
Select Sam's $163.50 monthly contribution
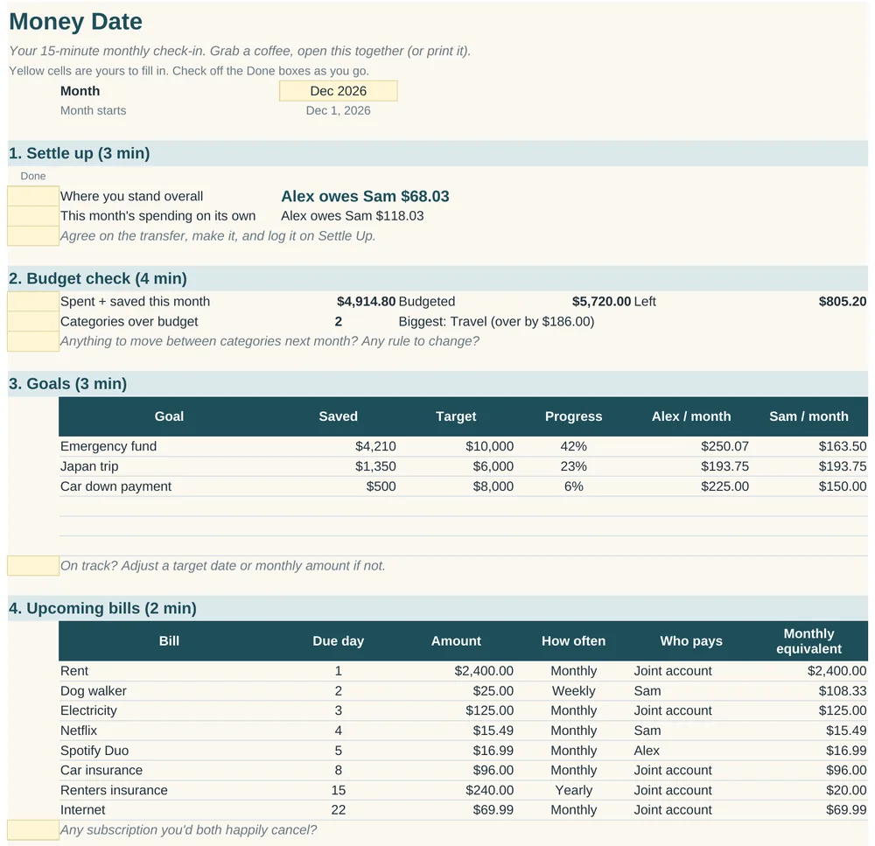[843, 446]
